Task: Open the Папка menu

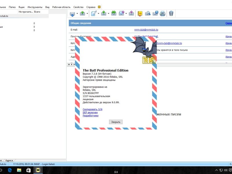Action: (12, 7)
